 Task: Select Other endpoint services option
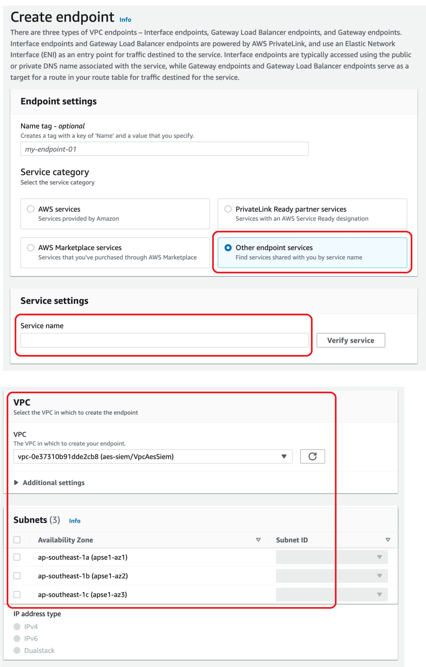tap(228, 248)
